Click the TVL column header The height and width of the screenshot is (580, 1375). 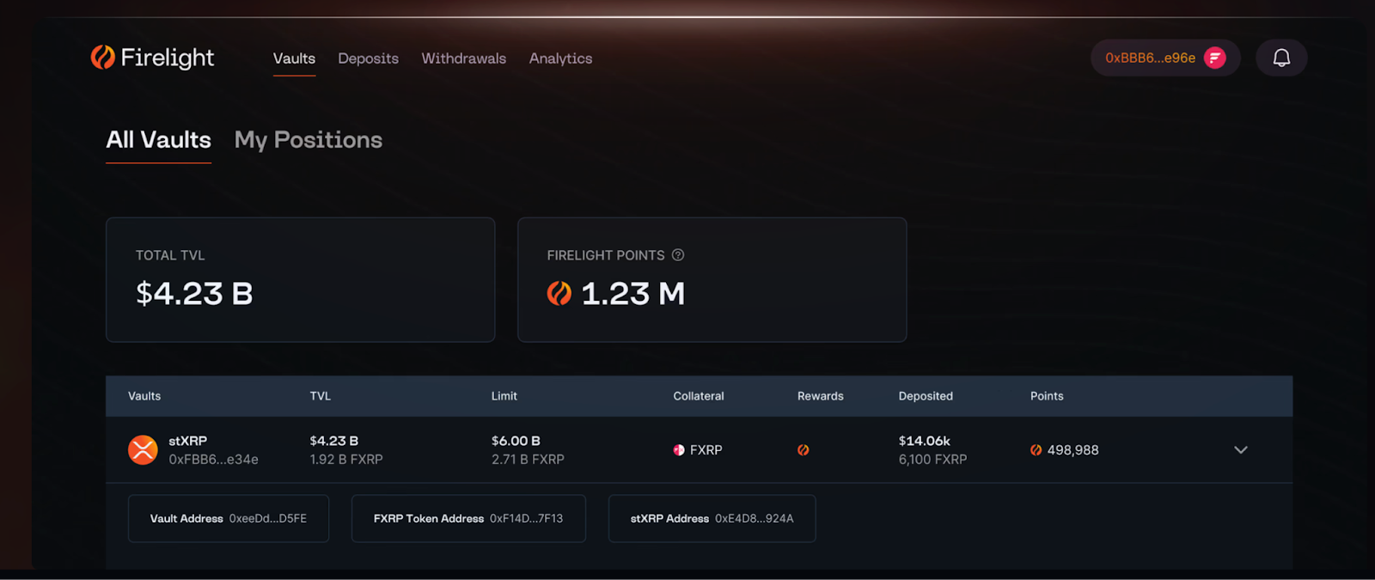pos(321,396)
